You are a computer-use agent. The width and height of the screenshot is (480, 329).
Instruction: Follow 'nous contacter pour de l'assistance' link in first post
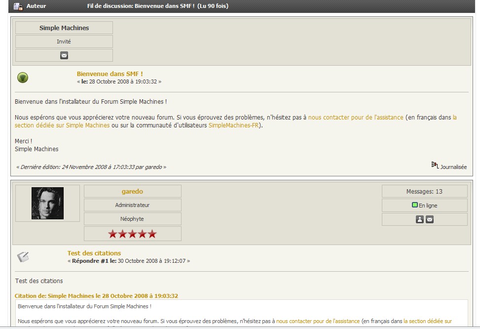[x=356, y=118]
